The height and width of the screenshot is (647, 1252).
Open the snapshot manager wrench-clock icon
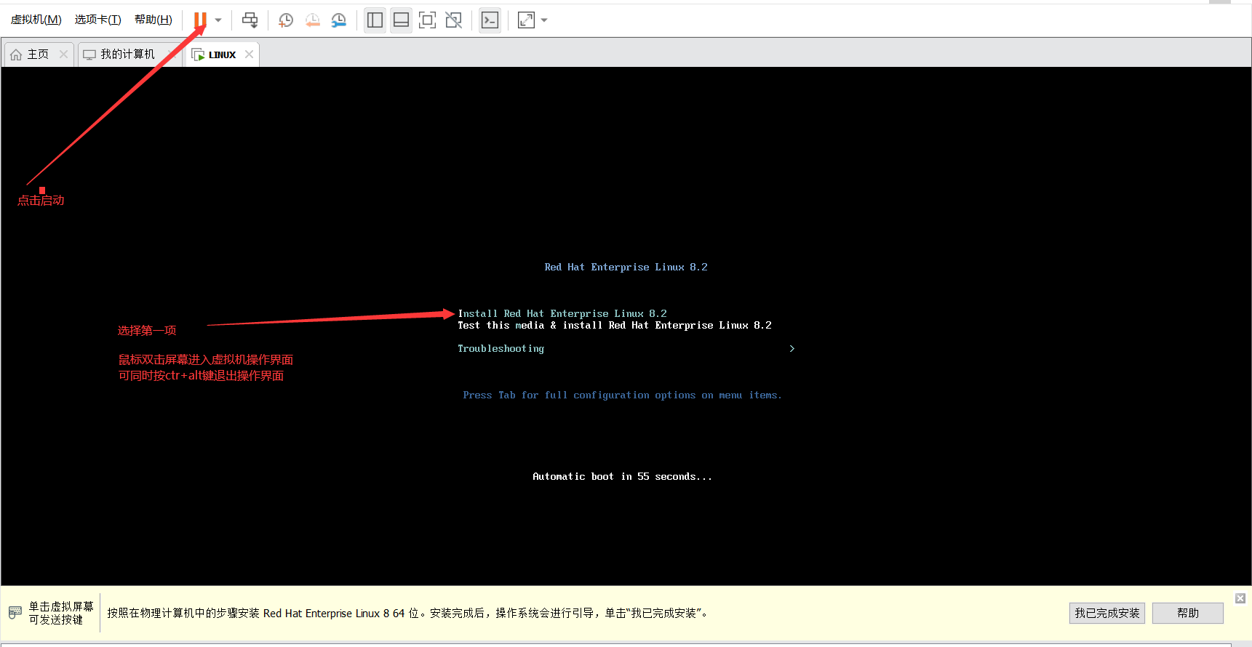[338, 20]
